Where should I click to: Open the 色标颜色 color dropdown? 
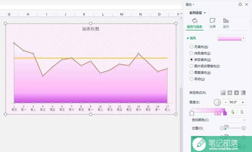[237, 120]
